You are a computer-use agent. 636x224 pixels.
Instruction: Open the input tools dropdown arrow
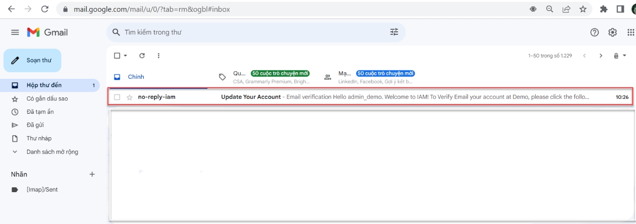coord(624,56)
